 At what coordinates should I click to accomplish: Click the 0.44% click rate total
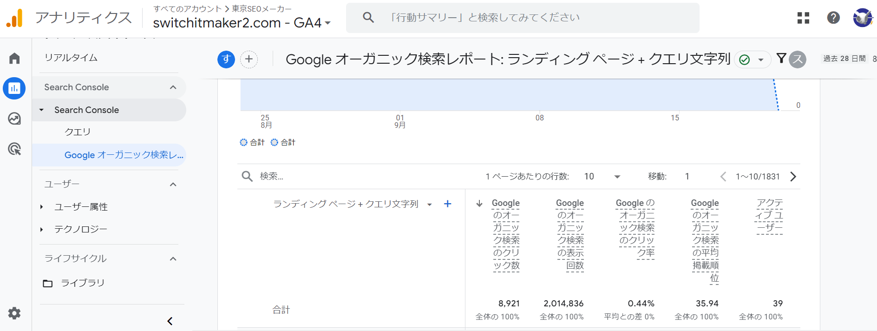(x=641, y=304)
